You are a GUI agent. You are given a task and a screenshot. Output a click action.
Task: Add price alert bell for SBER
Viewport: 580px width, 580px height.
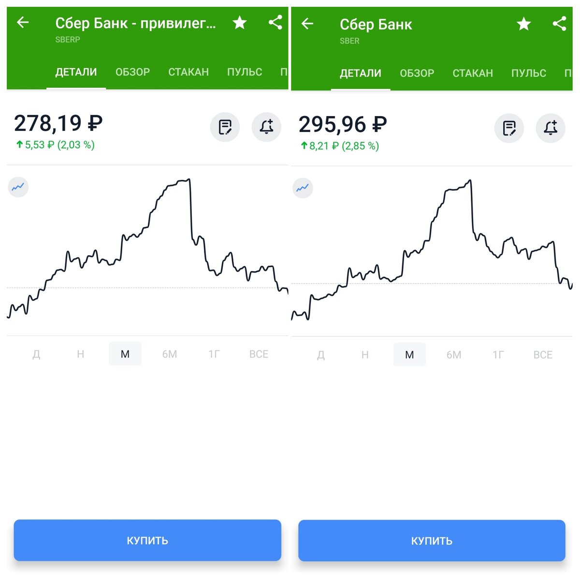pos(551,128)
